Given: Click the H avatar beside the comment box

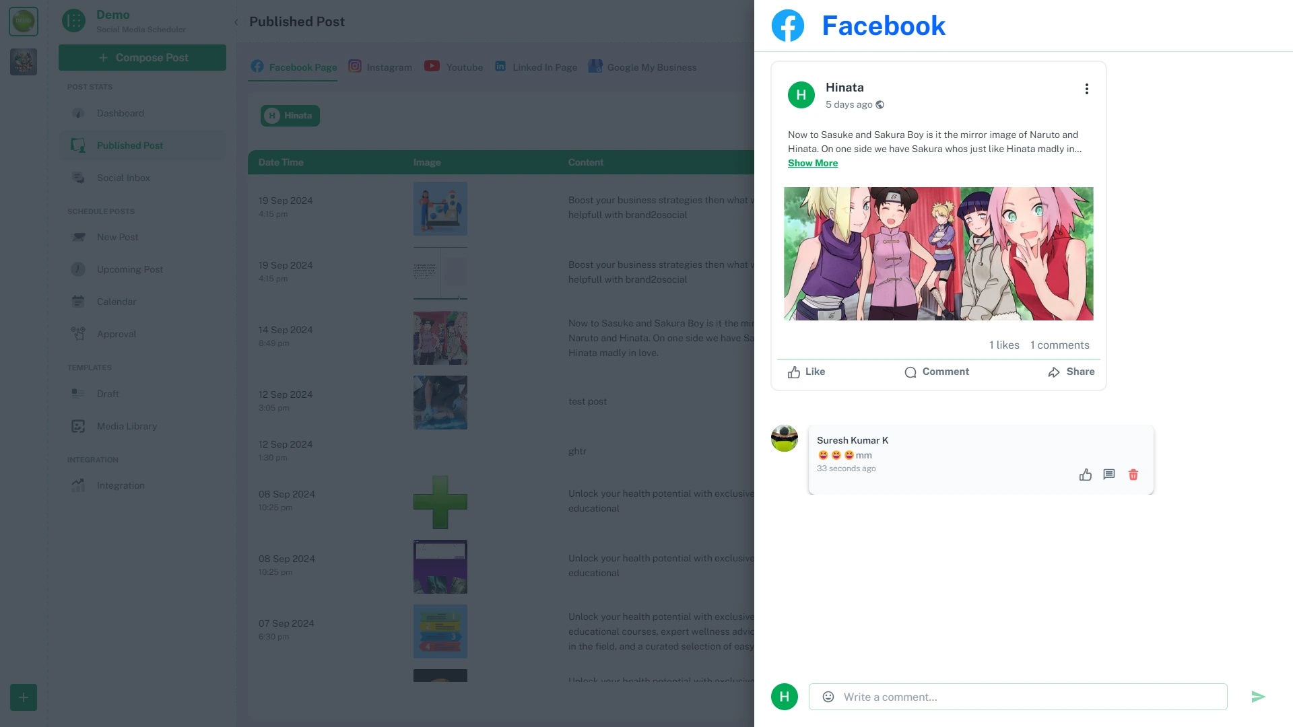Looking at the screenshot, I should [x=785, y=697].
